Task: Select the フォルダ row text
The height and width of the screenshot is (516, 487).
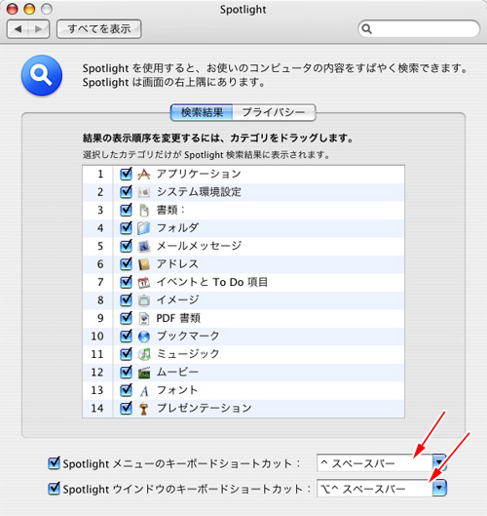Action: 177,227
